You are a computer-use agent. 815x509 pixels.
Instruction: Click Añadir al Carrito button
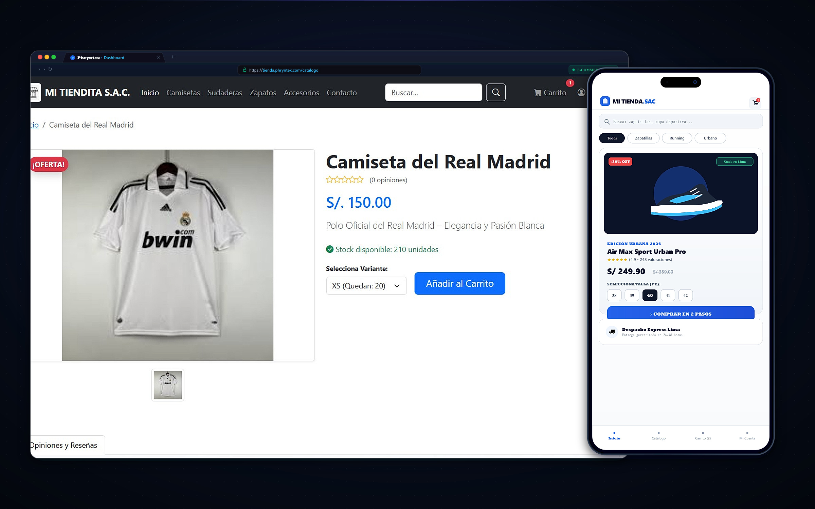460,283
